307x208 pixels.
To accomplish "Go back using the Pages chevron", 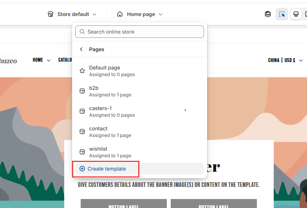I will (x=81, y=50).
